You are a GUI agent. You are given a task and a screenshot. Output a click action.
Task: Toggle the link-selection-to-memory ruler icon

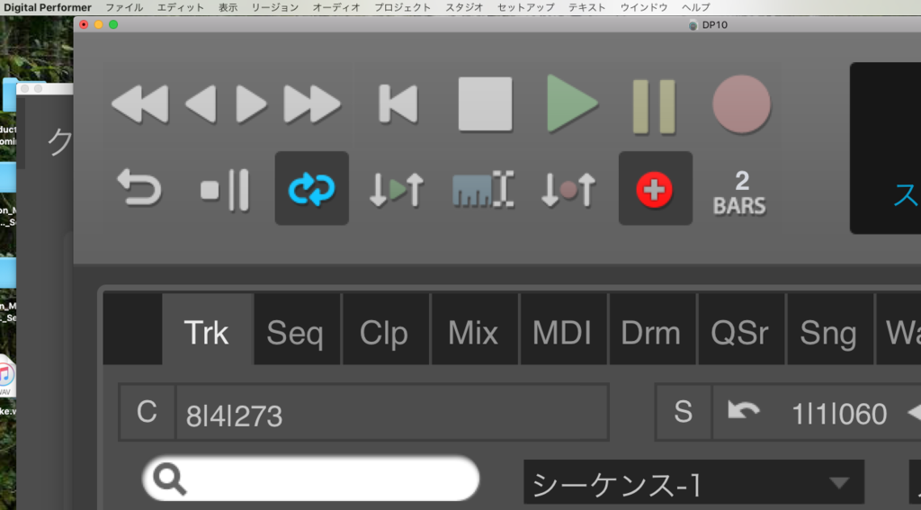pyautogui.click(x=483, y=189)
